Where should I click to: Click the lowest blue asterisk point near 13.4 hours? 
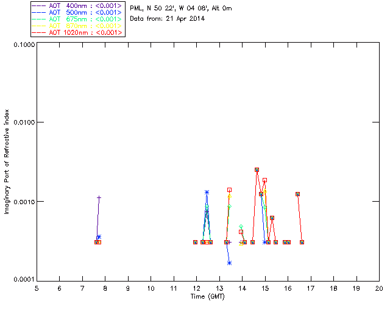[x=229, y=263]
